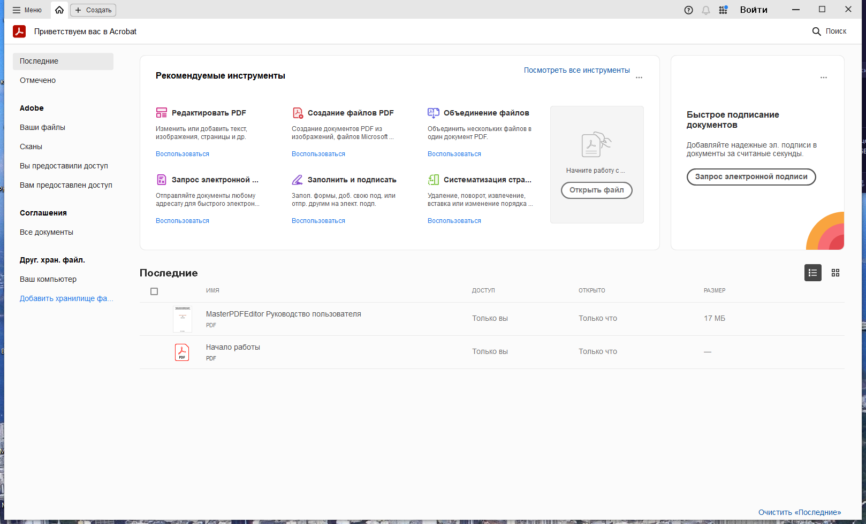Sort by ОТКРЫТО column header
This screenshot has width=866, height=524.
(592, 290)
